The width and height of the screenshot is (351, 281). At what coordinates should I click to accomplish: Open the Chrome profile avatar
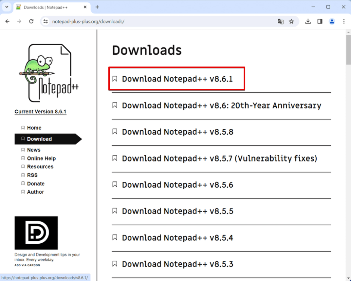tap(332, 22)
